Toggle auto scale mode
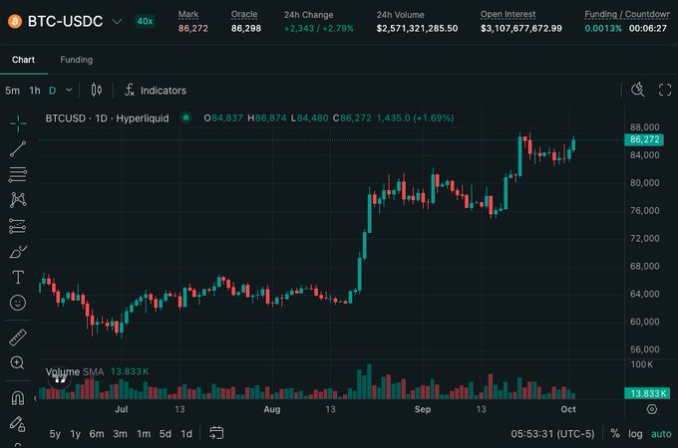This screenshot has width=678, height=448. pyautogui.click(x=661, y=434)
